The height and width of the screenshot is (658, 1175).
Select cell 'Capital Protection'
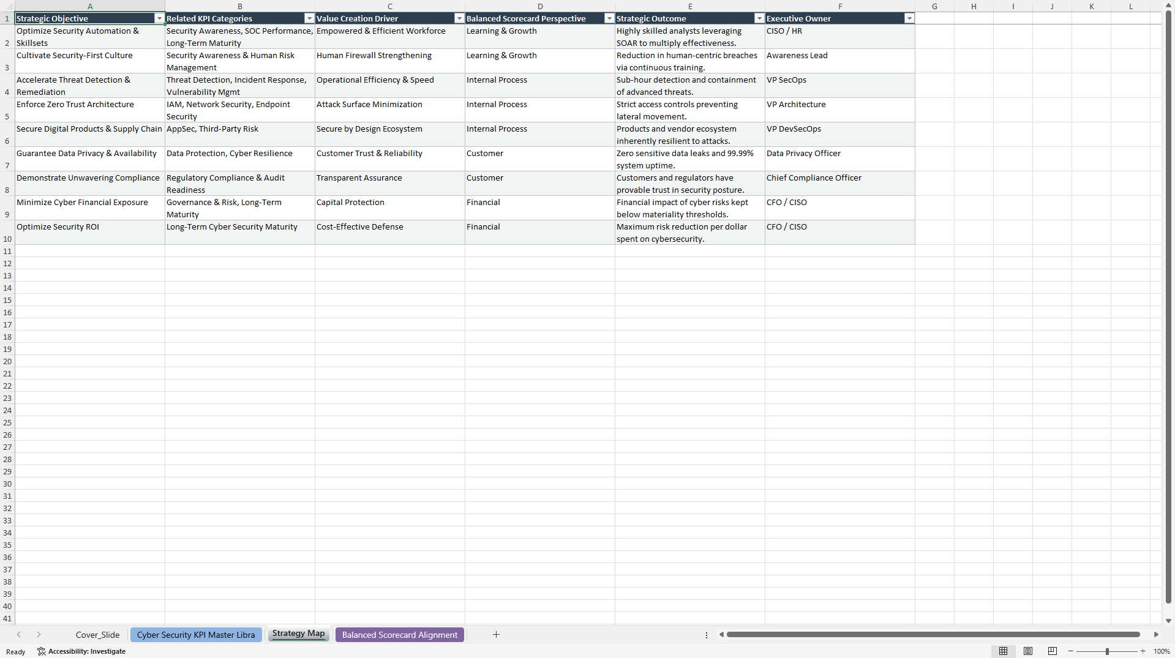[390, 208]
